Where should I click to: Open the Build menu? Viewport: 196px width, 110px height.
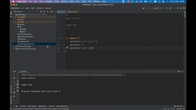[x=72, y=2]
